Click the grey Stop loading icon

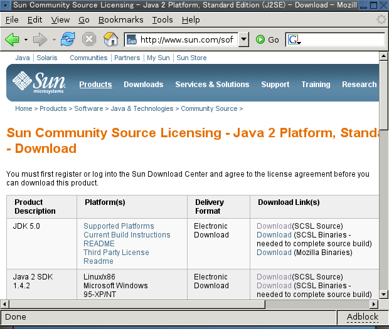tap(89, 39)
